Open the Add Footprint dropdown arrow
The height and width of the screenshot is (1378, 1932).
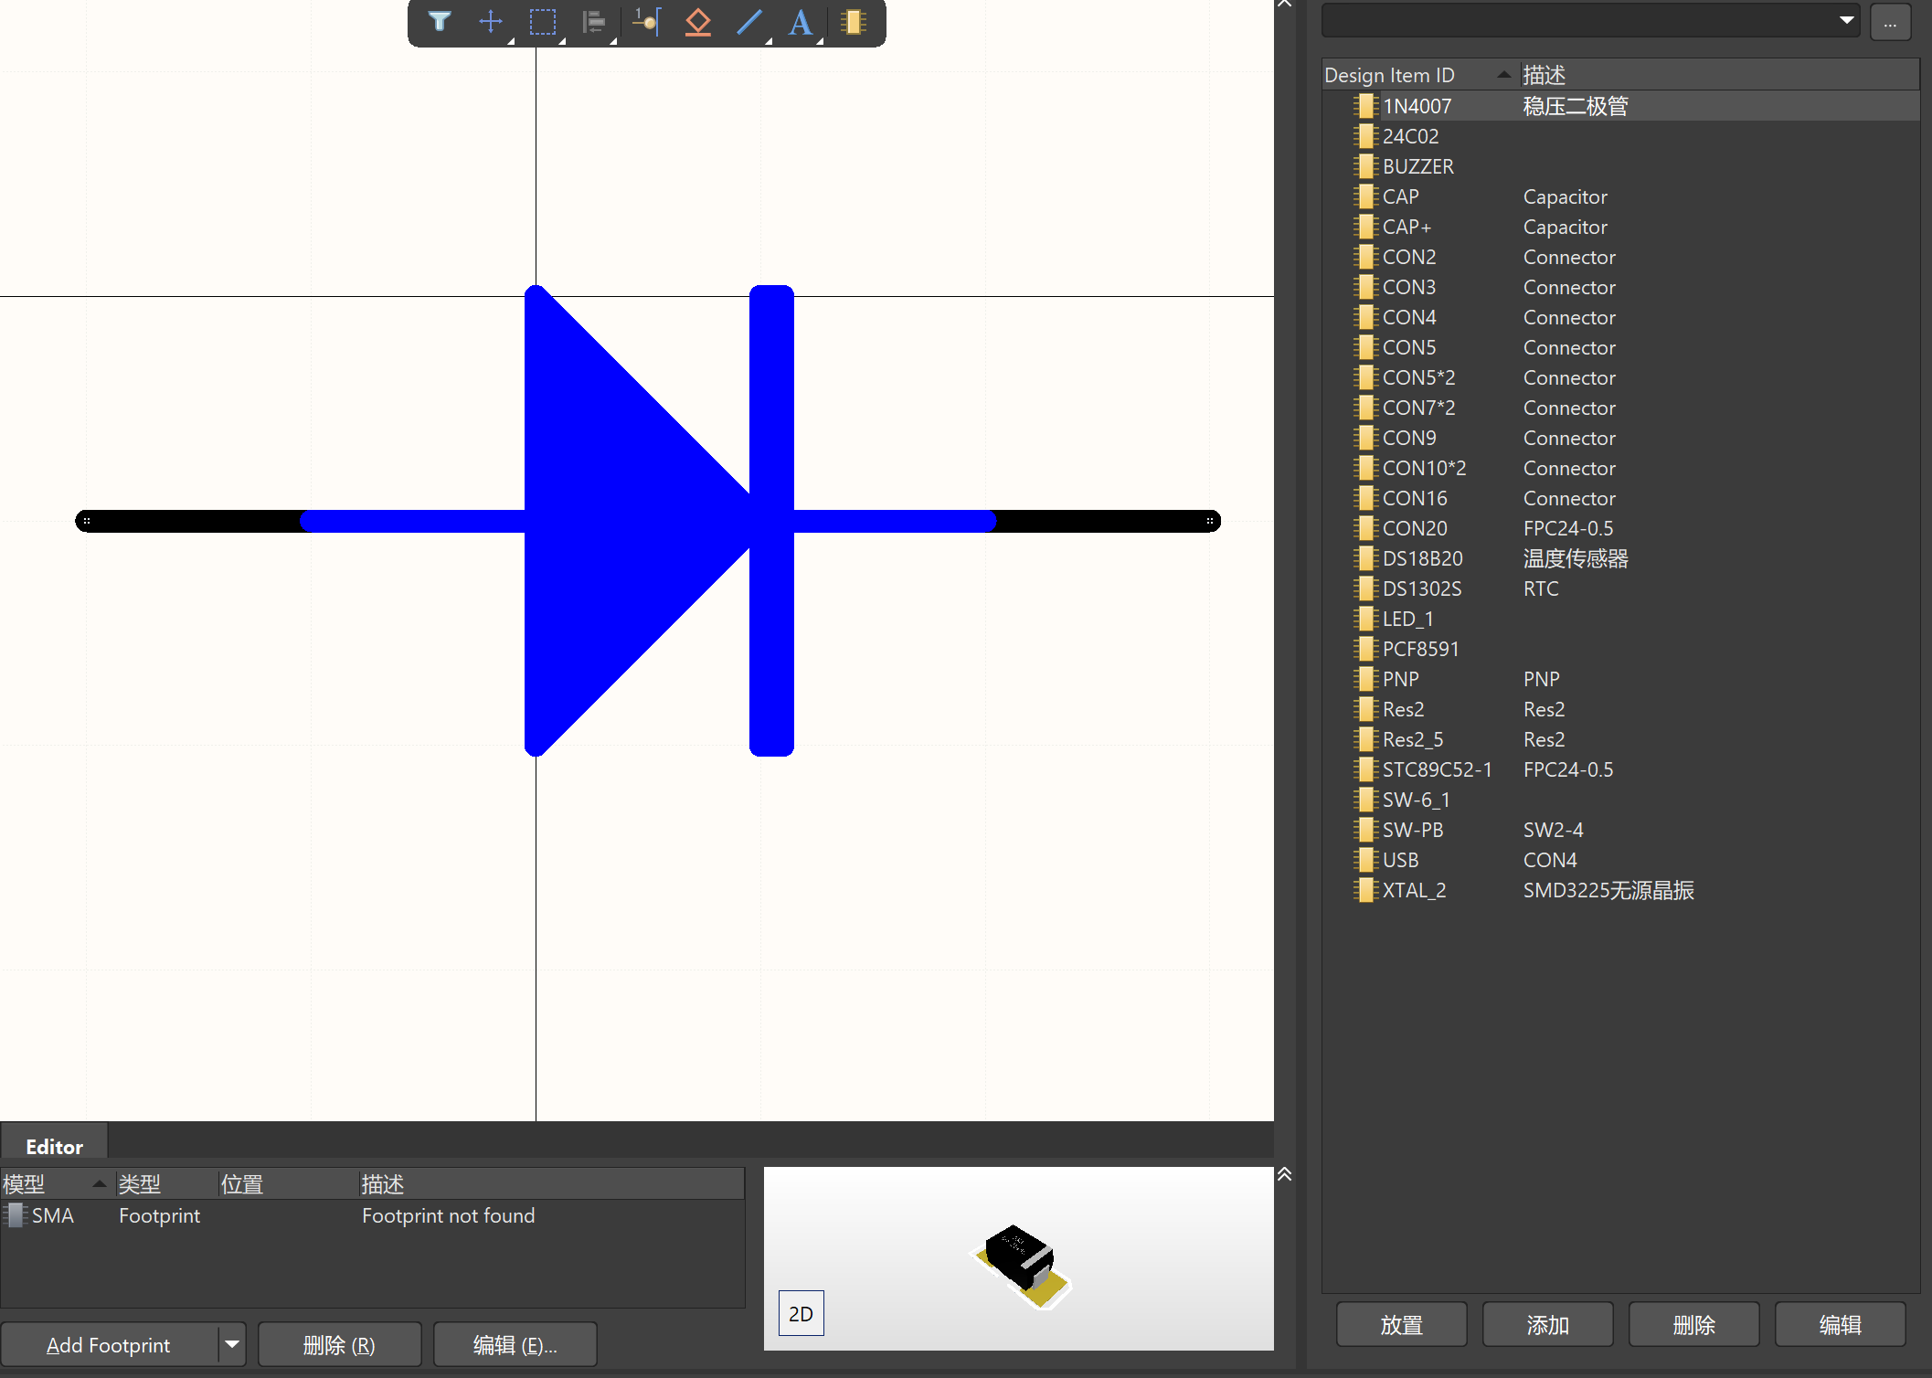(x=232, y=1344)
